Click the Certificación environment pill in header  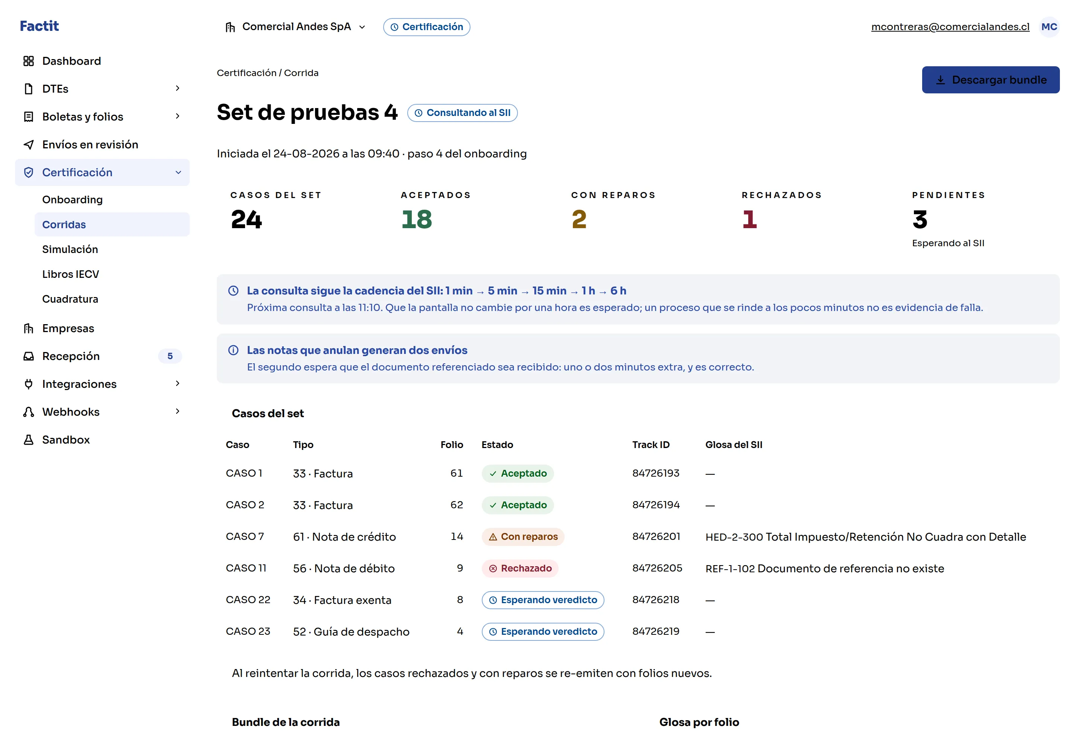click(426, 27)
